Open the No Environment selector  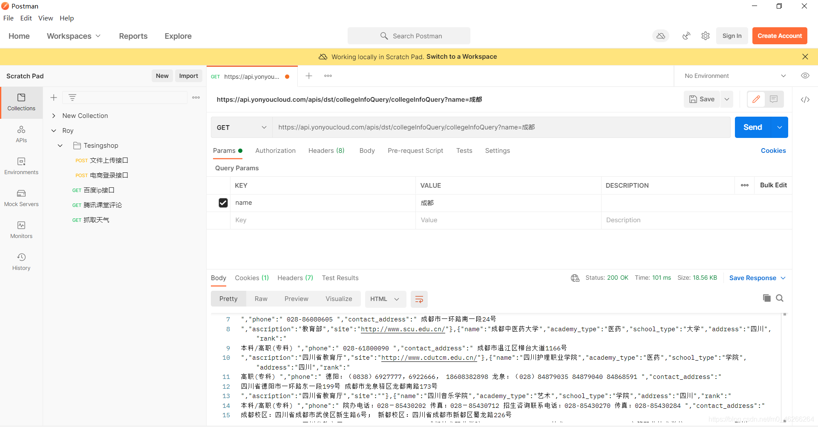[735, 76]
